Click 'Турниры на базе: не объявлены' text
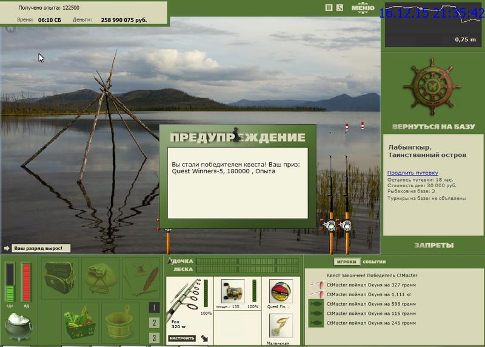Screen dimensions: 485x347 click(x=427, y=199)
